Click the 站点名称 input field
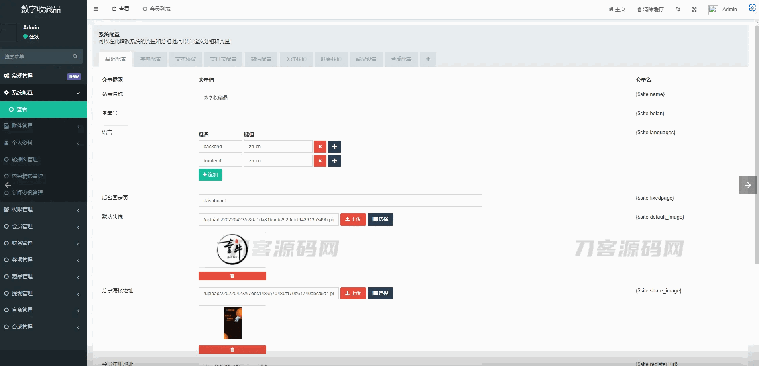 coord(340,97)
